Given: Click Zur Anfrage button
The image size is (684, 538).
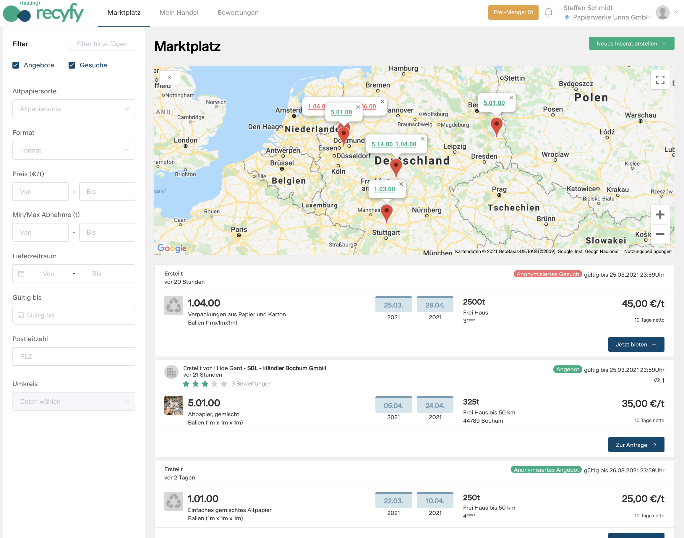Looking at the screenshot, I should pyautogui.click(x=636, y=445).
